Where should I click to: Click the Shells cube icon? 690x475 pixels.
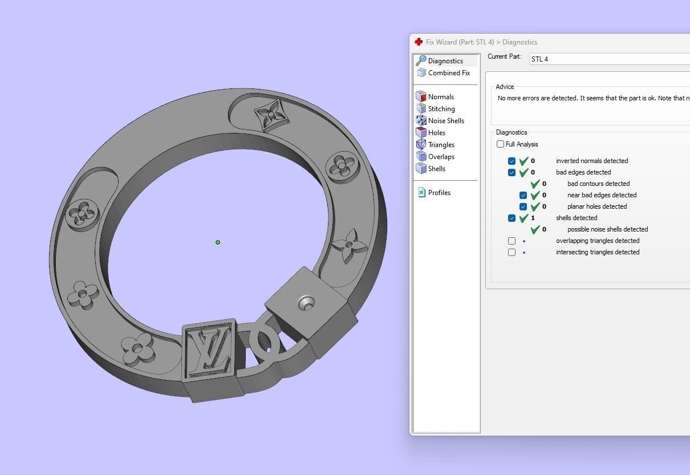pos(421,168)
